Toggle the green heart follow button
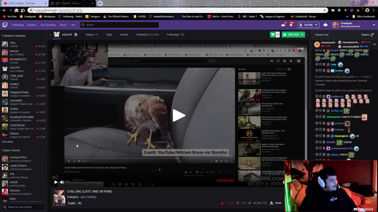378x212 pixels. [x=273, y=35]
